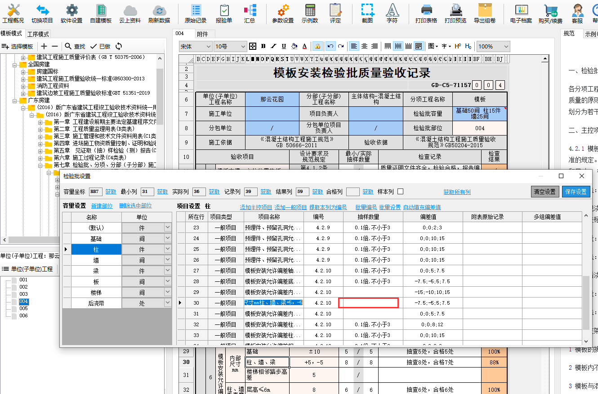The image size is (598, 394).
Task: Open unit dropdown for 柱 row
Action: tap(168, 249)
